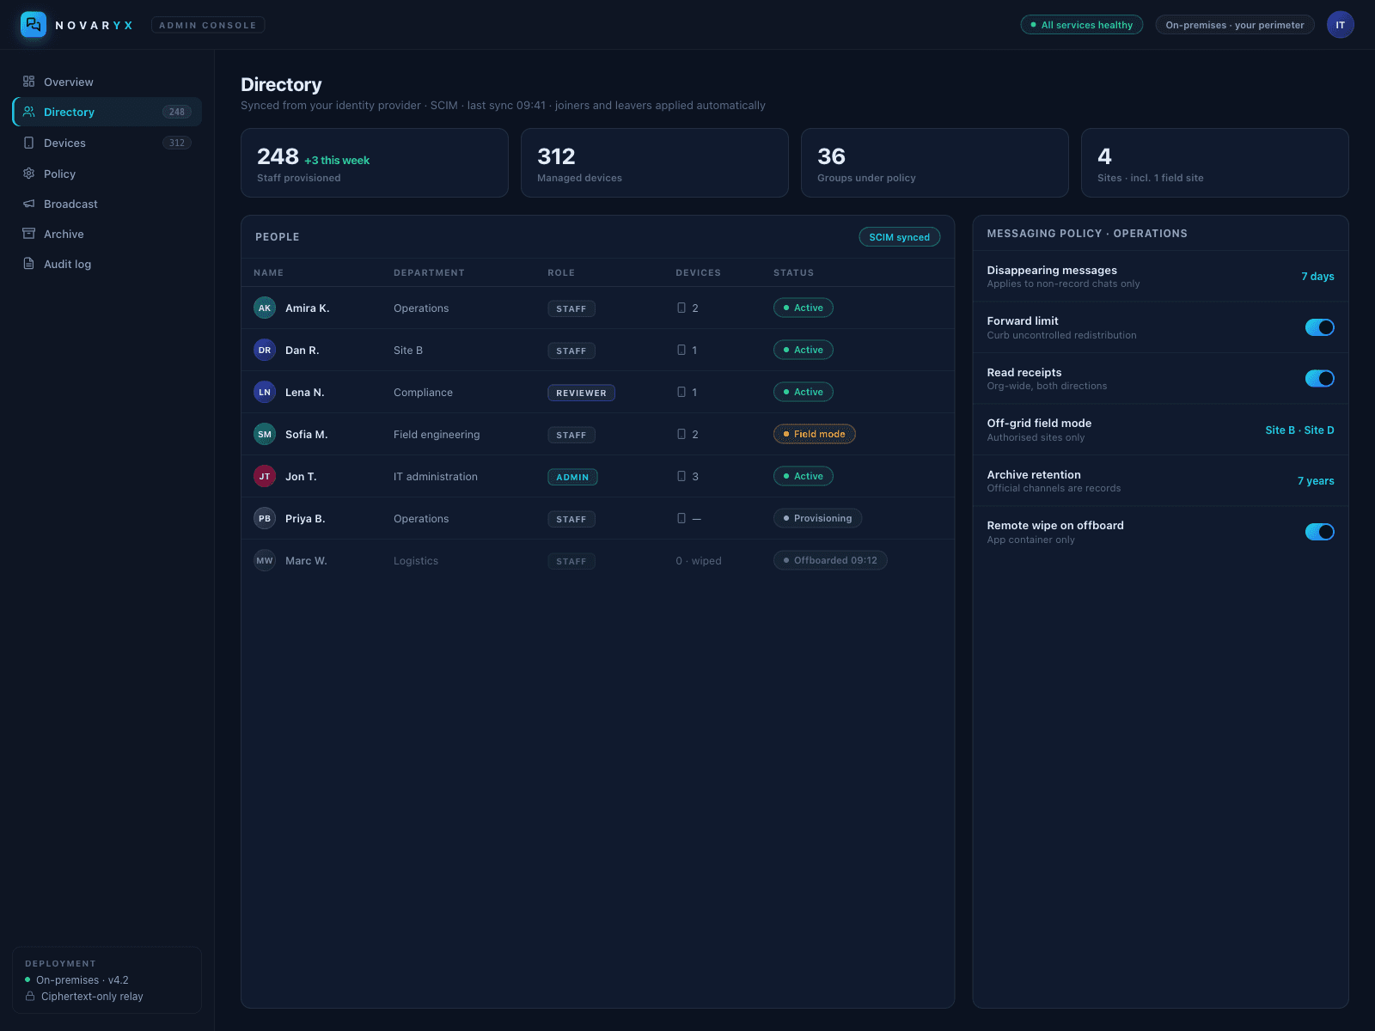Click Lena N.'s LN avatar
This screenshot has height=1031, width=1375.
click(x=265, y=392)
